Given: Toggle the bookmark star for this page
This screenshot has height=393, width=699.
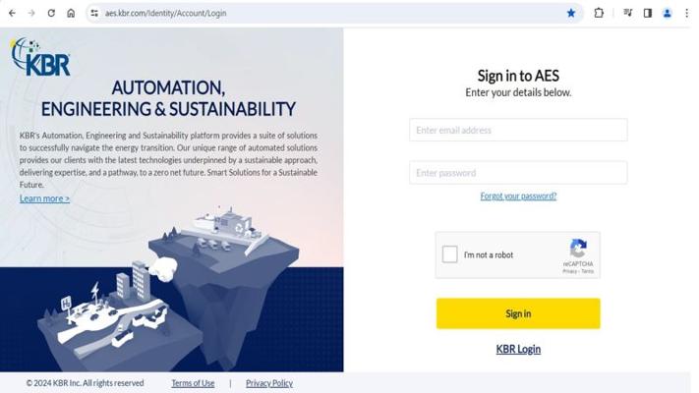Looking at the screenshot, I should pos(571,13).
